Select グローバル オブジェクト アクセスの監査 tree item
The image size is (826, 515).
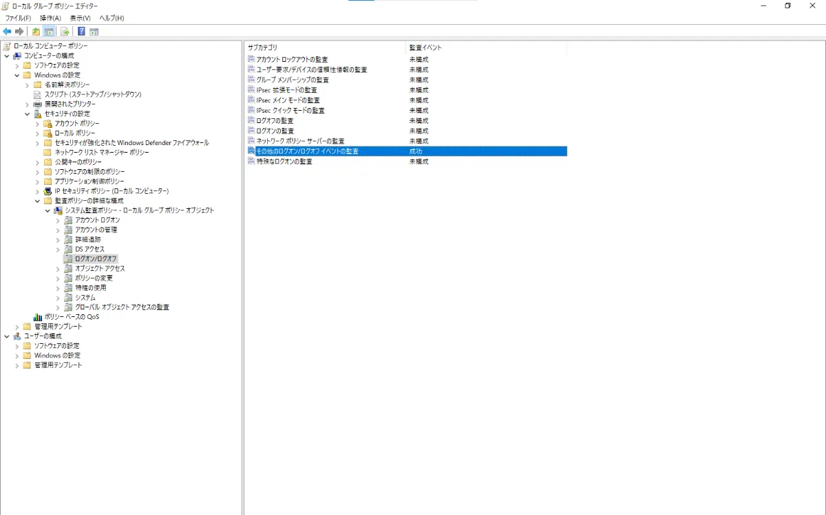(123, 307)
